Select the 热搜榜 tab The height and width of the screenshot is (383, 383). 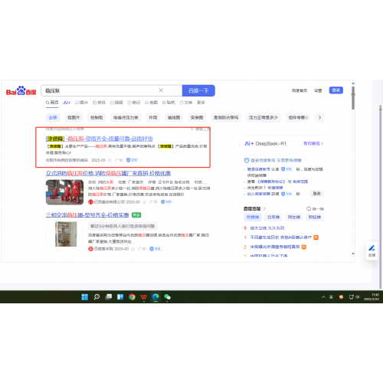tap(253, 217)
